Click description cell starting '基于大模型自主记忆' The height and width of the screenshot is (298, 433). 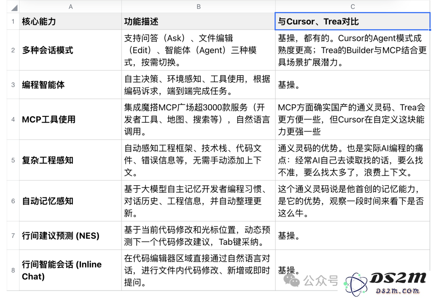pos(198,201)
